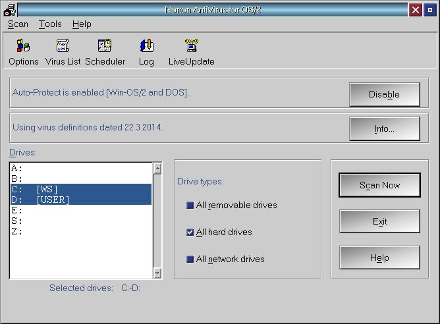Open the Scan menu

coord(18,24)
